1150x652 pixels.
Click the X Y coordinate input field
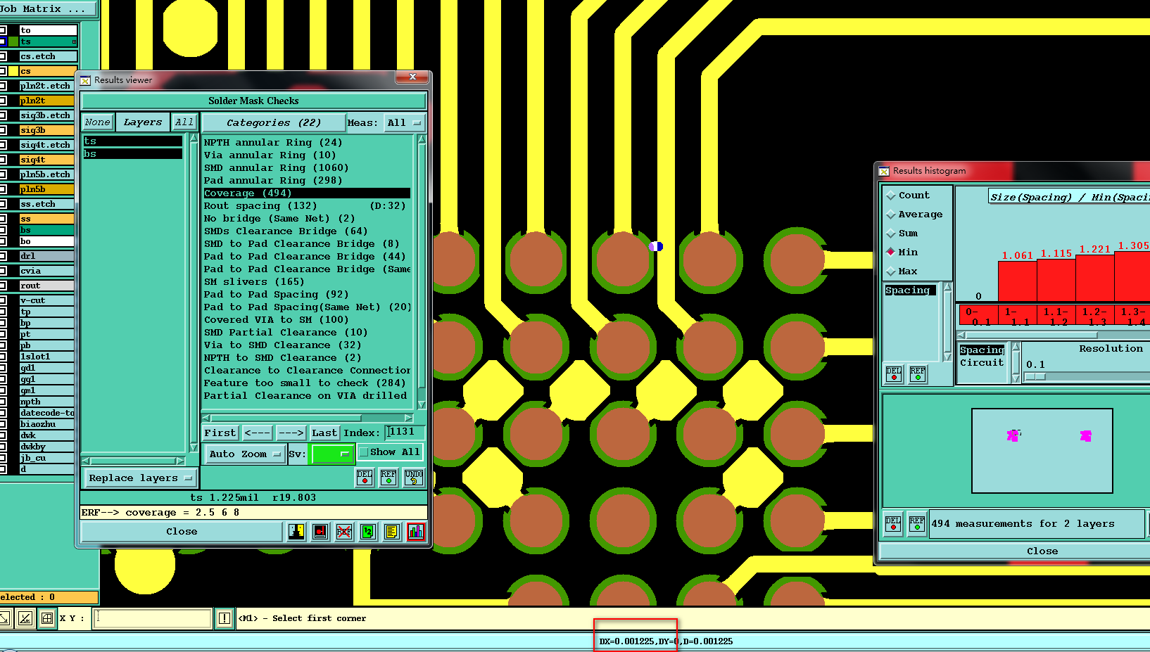pyautogui.click(x=152, y=618)
